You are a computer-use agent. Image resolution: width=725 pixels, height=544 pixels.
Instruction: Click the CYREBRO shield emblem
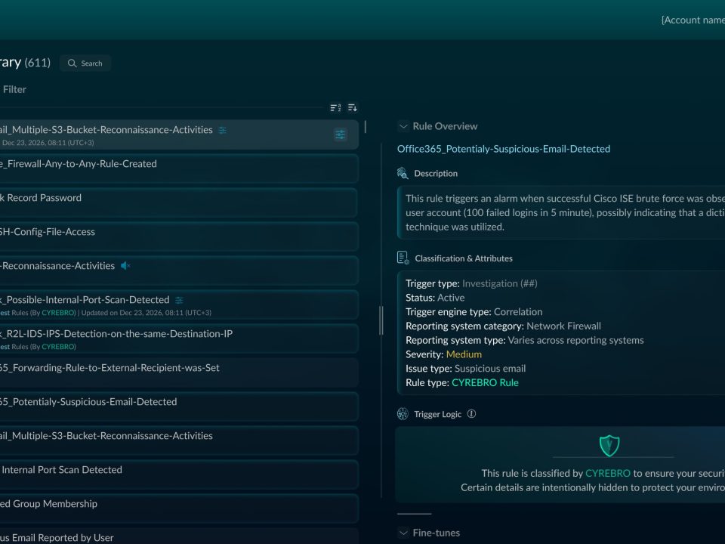tap(609, 446)
